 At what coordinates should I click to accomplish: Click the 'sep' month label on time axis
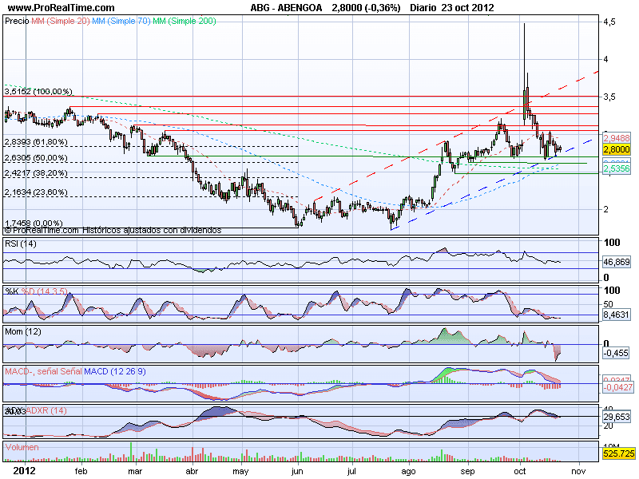tap(467, 472)
